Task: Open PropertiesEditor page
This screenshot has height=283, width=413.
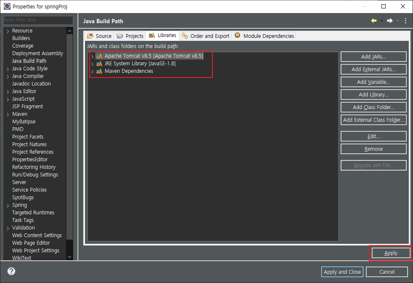Action: (30, 160)
